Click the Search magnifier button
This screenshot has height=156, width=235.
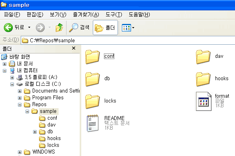[79, 28]
